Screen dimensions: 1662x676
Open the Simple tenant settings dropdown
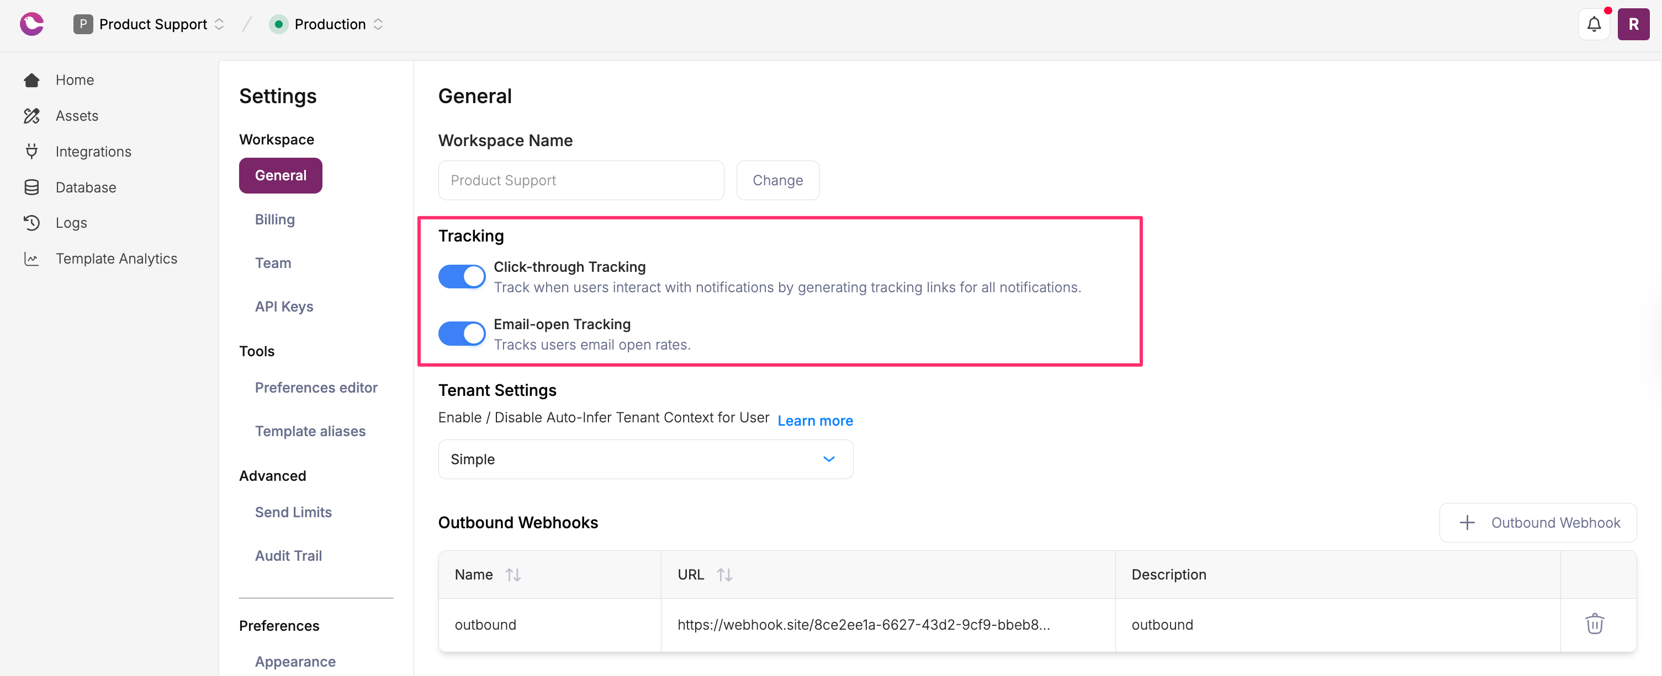[x=645, y=459]
